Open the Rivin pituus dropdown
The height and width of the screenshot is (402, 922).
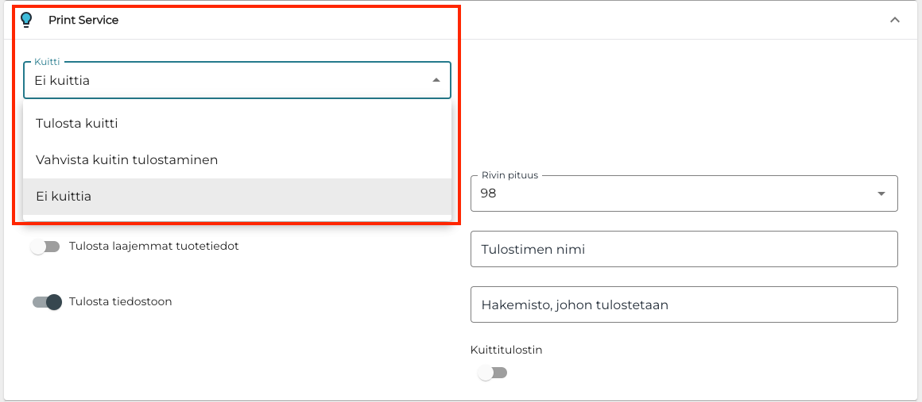coord(684,193)
